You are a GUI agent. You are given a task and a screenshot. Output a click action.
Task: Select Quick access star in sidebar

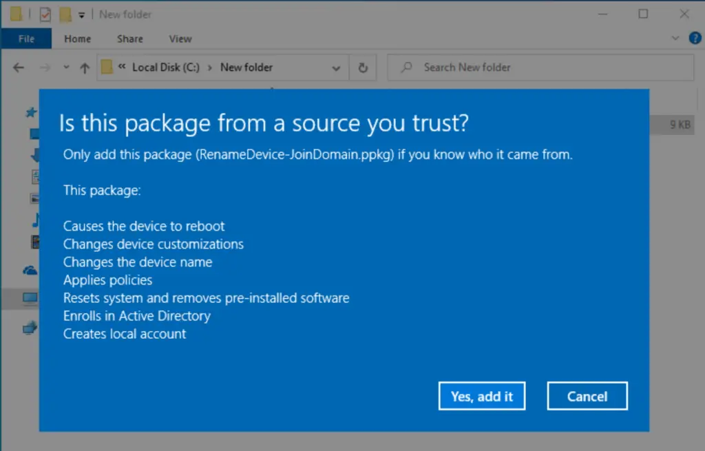coord(30,112)
